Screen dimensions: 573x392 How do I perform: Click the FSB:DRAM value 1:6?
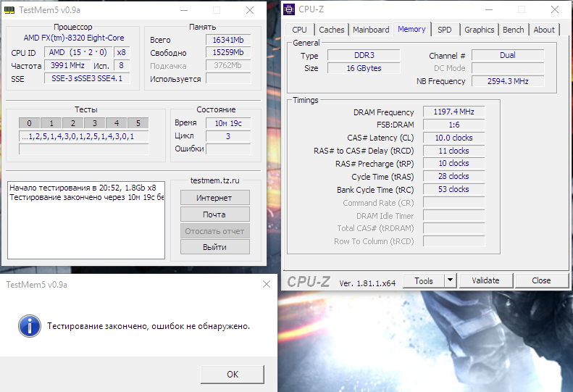pyautogui.click(x=454, y=125)
